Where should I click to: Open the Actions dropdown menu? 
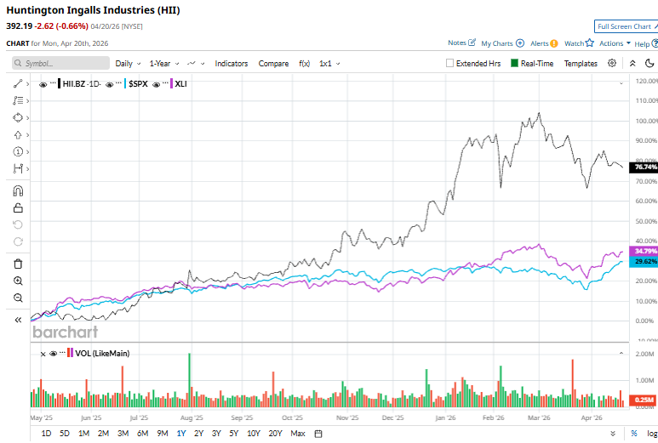coord(615,43)
